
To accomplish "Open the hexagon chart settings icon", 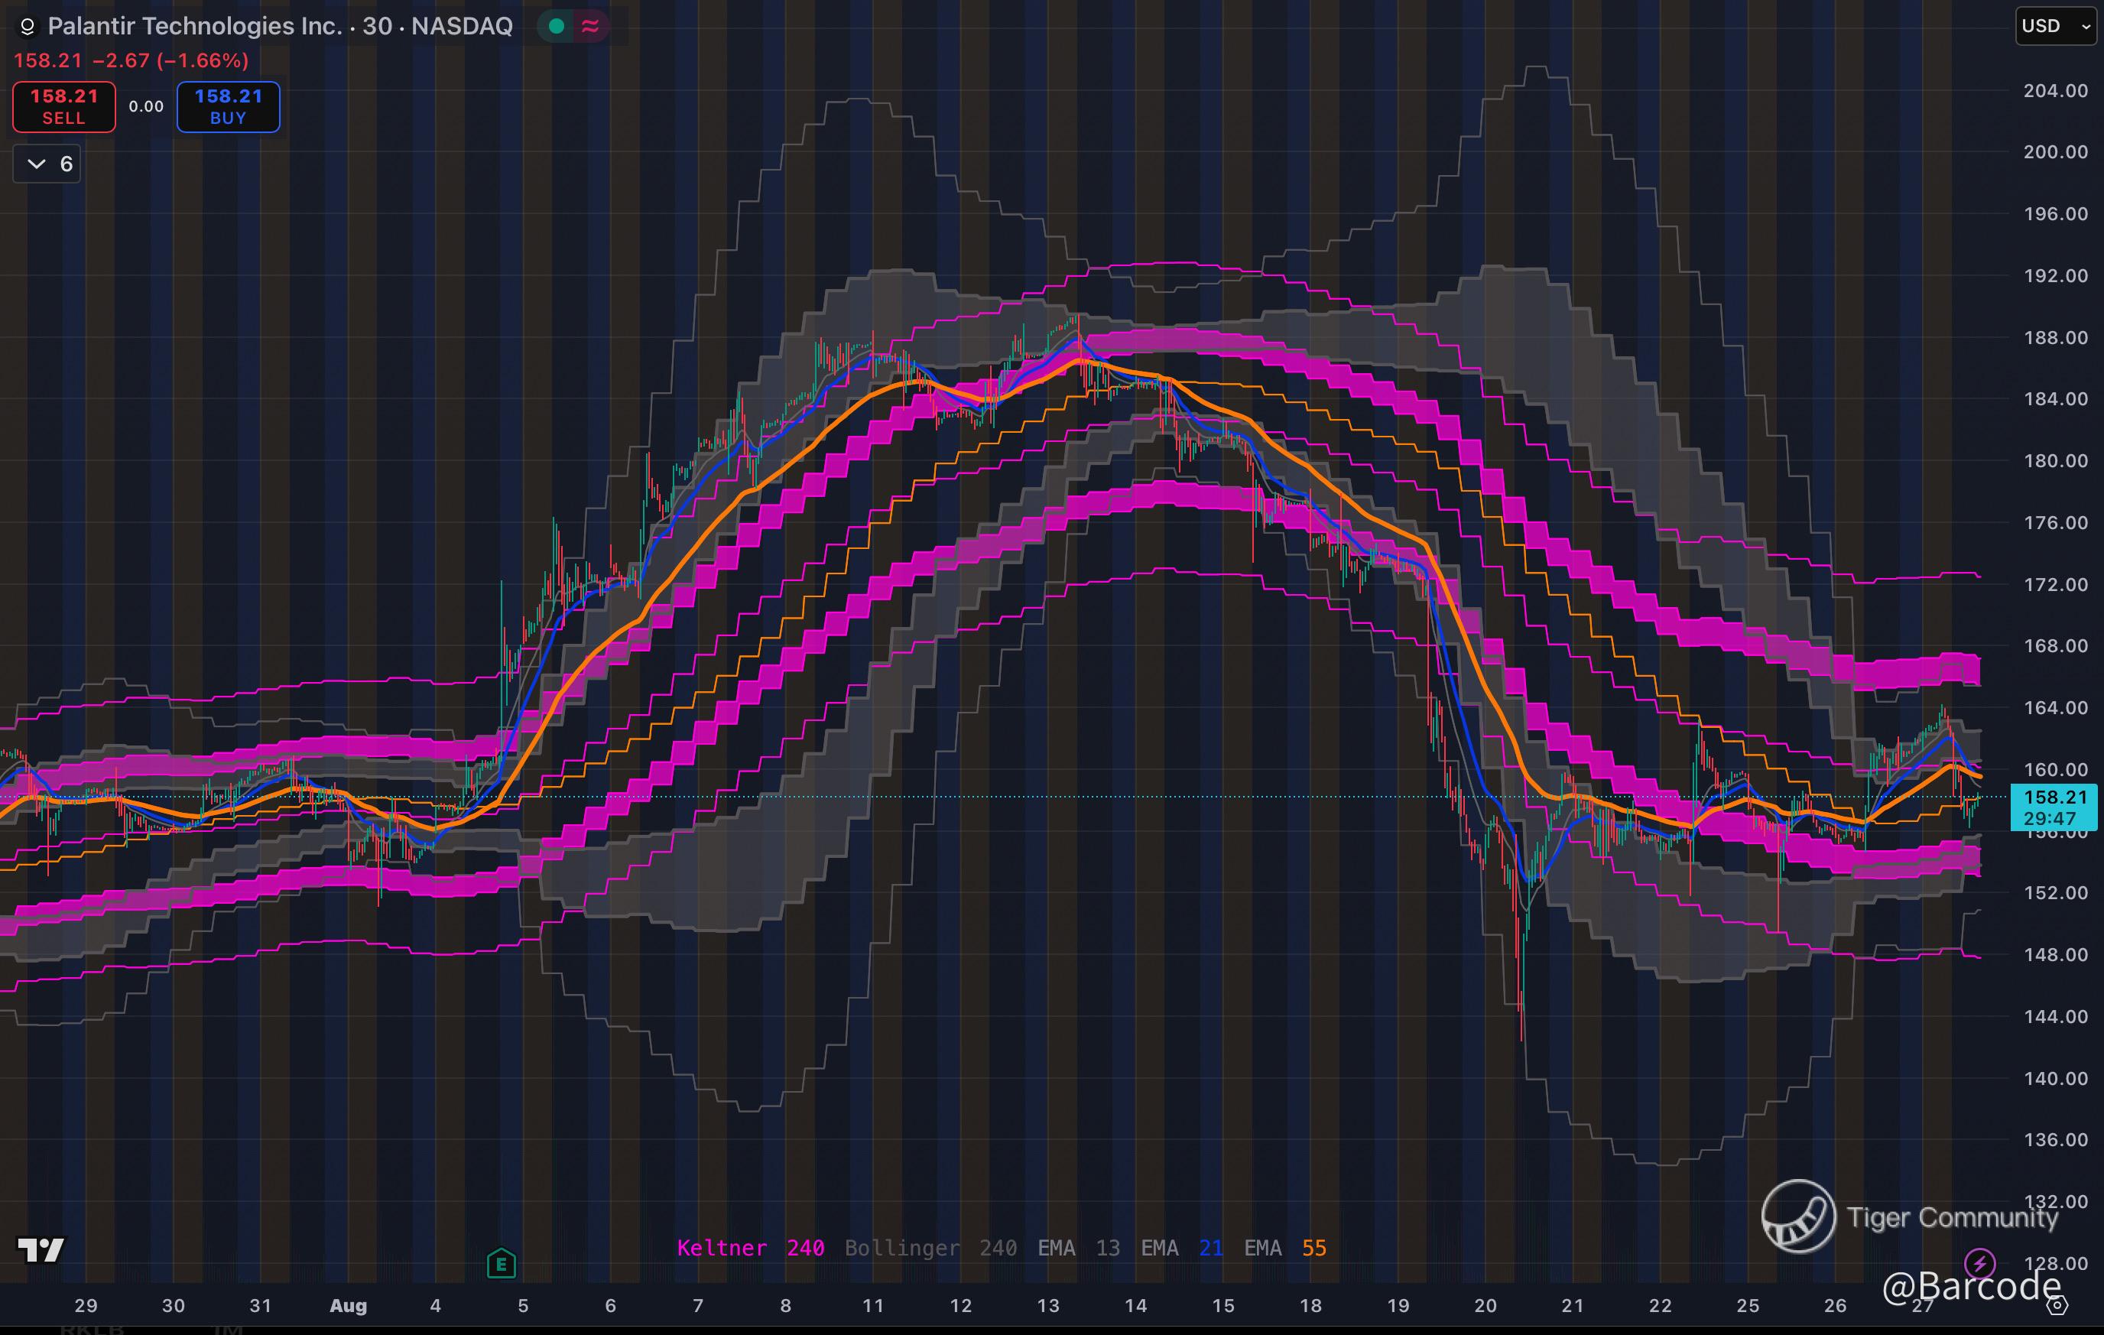I will 2057,1305.
